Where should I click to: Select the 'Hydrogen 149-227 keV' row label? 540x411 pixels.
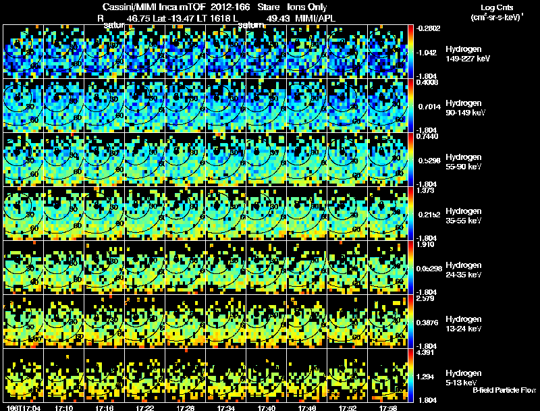coord(468,54)
